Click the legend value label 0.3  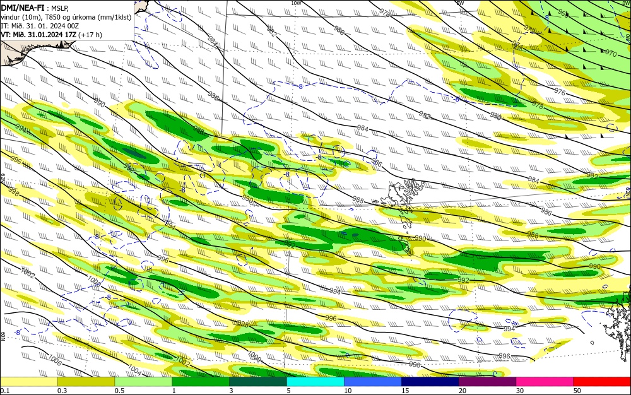pyautogui.click(x=62, y=391)
